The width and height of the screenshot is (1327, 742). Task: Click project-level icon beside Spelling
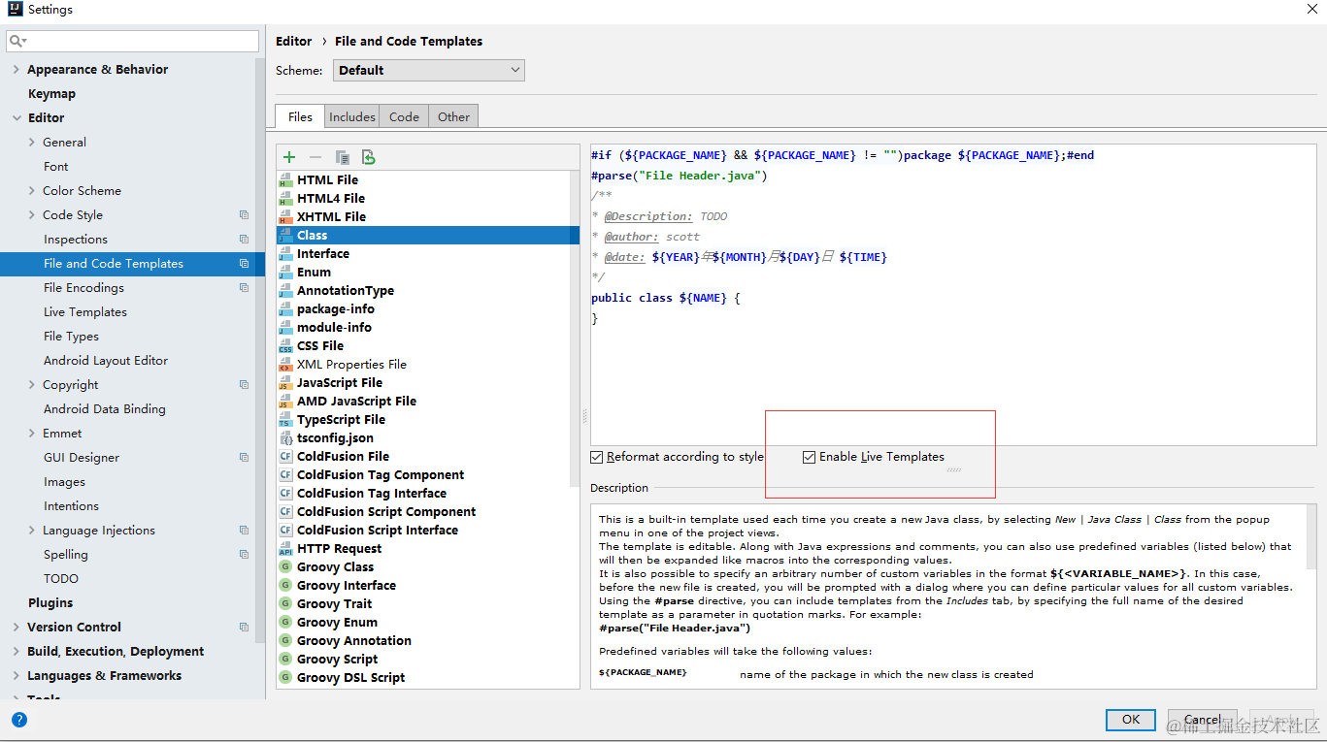point(244,555)
